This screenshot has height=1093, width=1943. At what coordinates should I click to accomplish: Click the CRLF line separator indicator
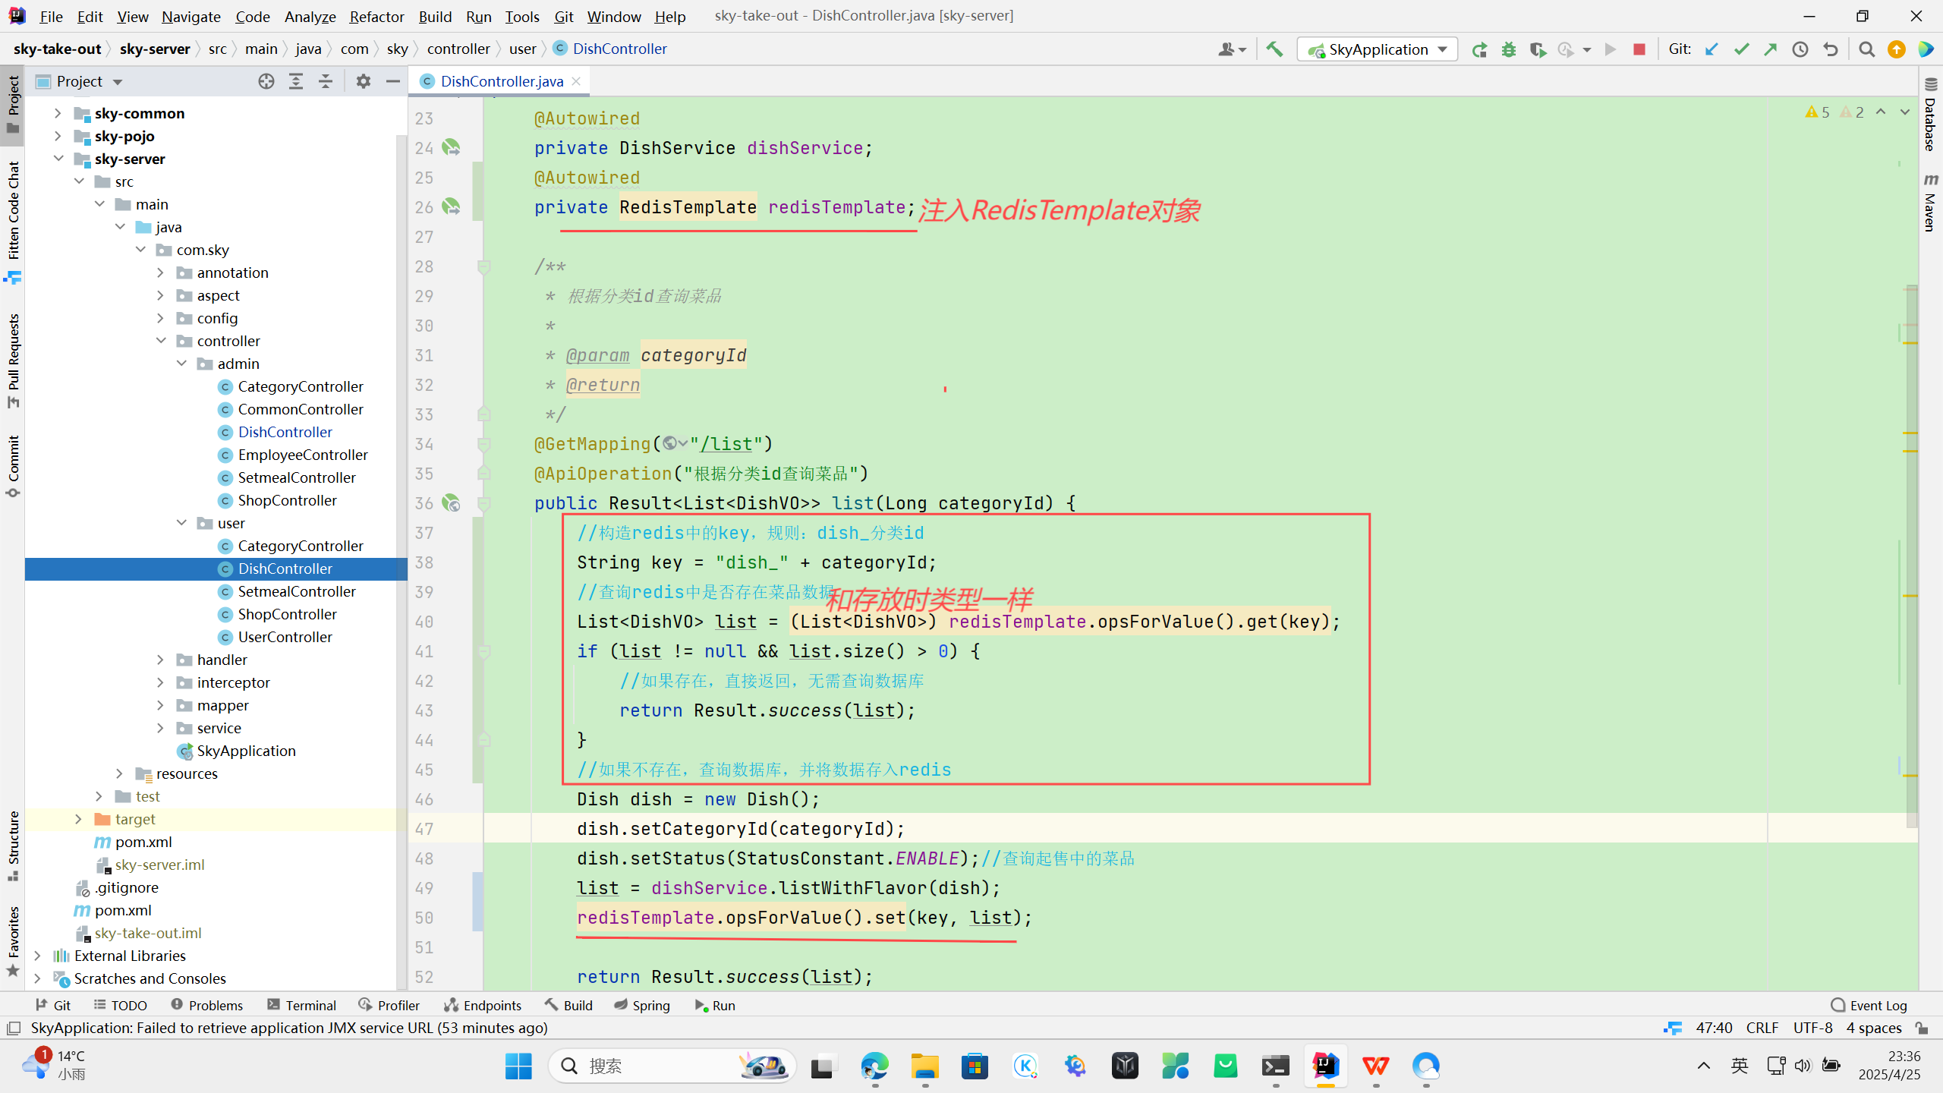tap(1762, 1028)
